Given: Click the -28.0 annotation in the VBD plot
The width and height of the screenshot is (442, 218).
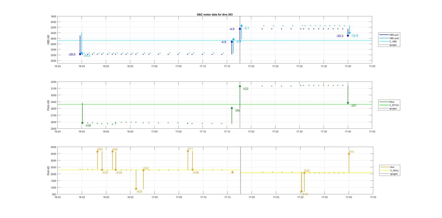Looking at the screenshot, I should click(72, 55).
